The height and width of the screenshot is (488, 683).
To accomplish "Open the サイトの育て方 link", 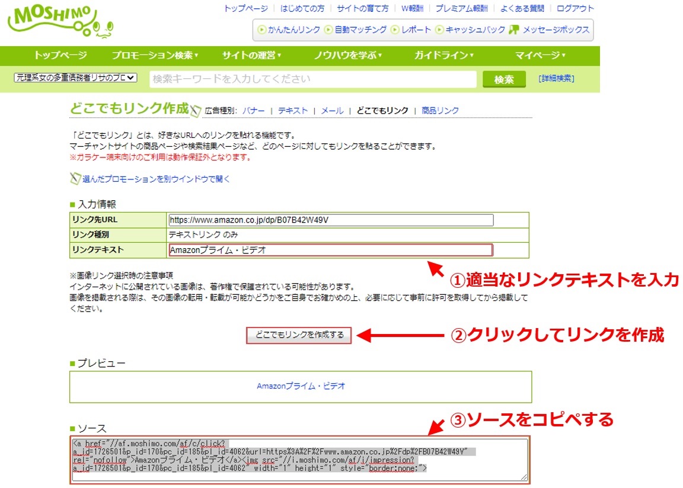I will 362,8.
